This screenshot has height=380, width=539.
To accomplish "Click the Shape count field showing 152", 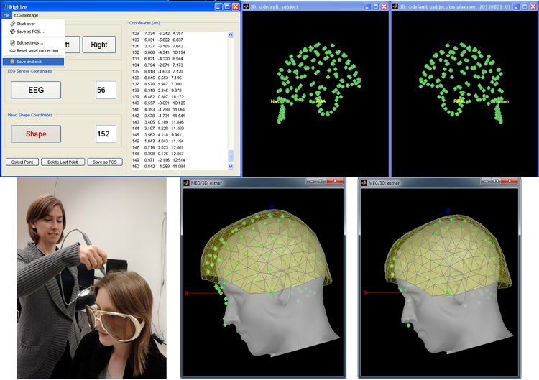I will 106,134.
